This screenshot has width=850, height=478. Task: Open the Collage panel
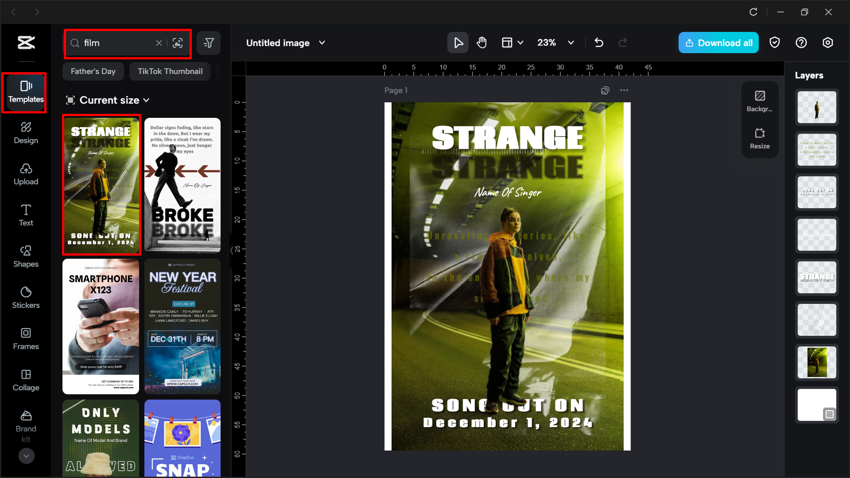point(26,380)
